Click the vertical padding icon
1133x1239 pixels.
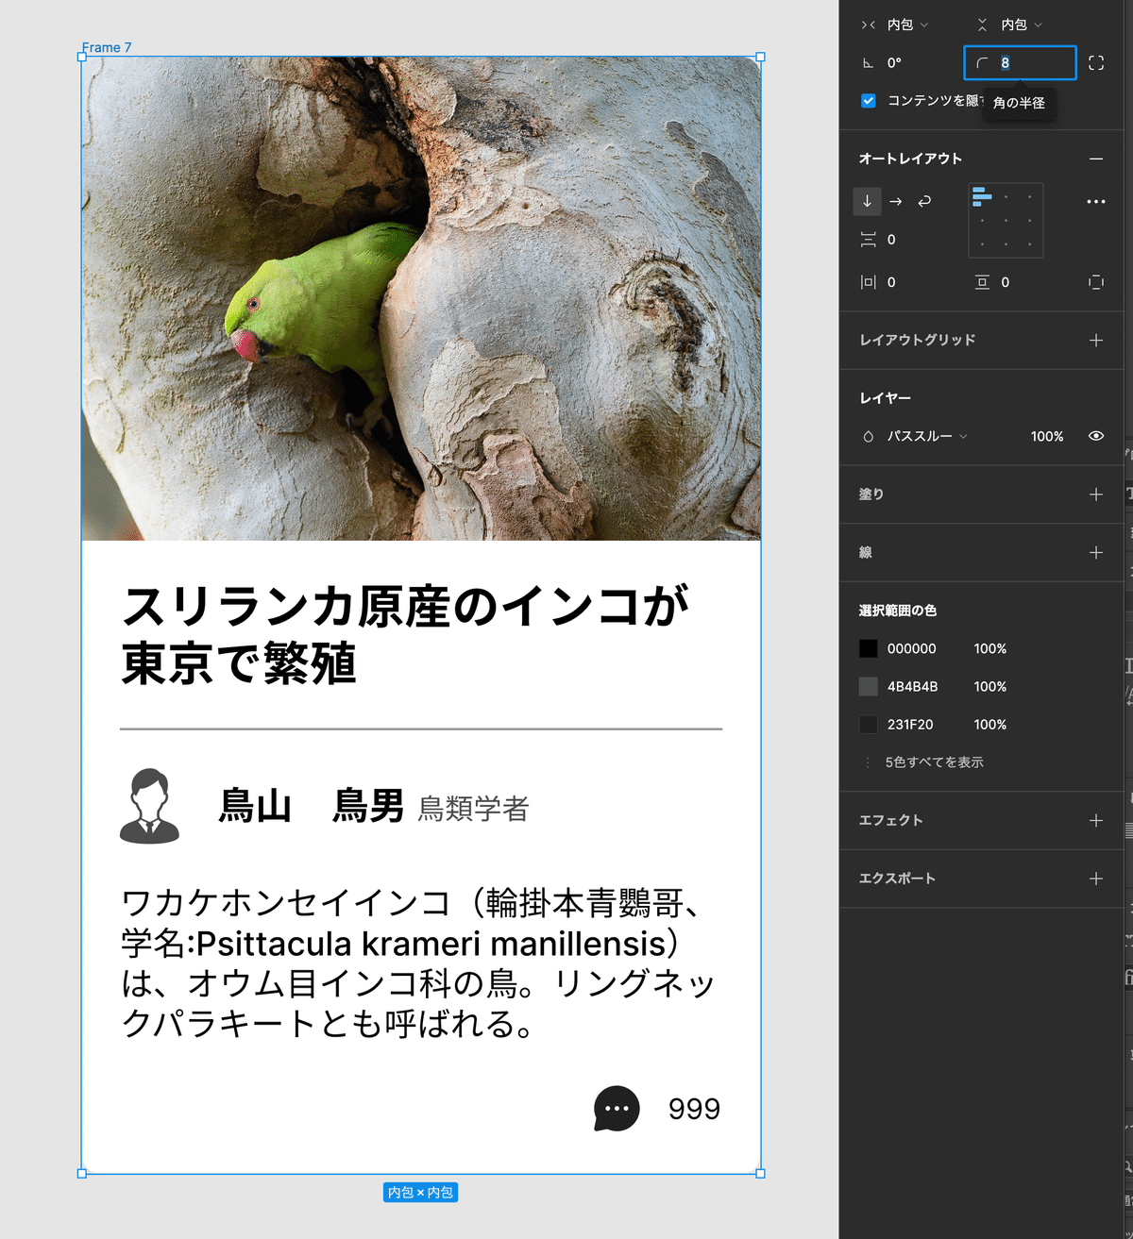[x=982, y=282]
